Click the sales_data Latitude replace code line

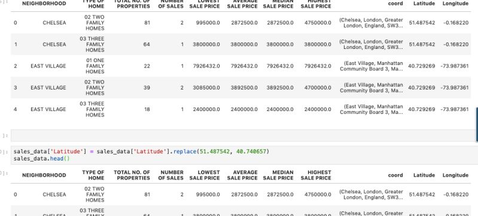click(141, 152)
